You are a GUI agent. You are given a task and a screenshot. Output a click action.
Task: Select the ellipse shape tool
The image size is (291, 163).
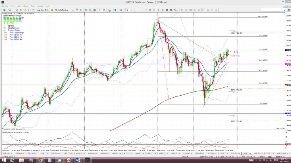[171, 10]
